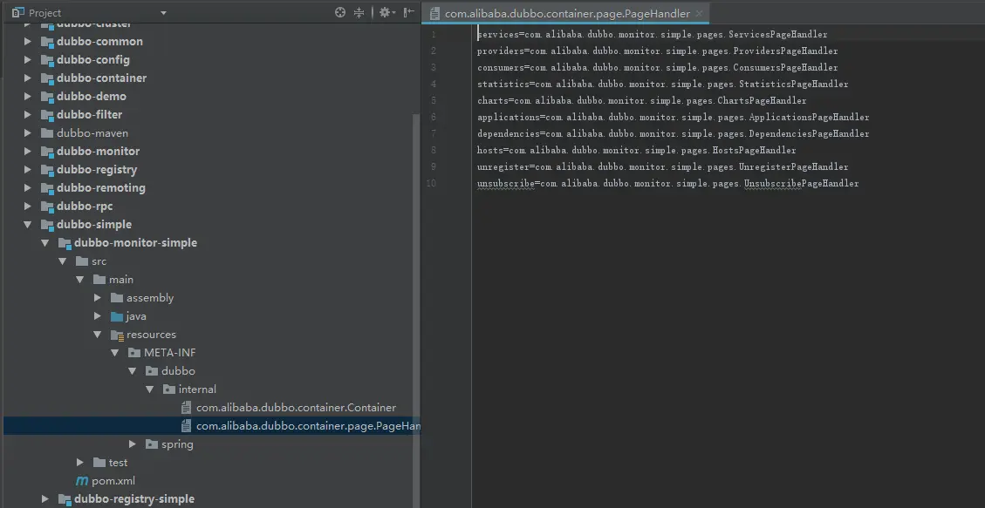
Task: Click the PageHandler file's document icon in tree
Action: tap(186, 426)
